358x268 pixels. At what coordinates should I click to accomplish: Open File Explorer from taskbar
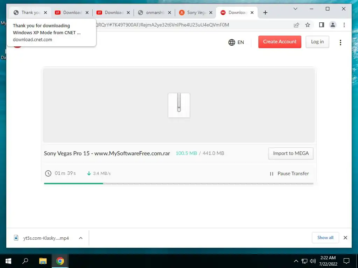coord(43,261)
